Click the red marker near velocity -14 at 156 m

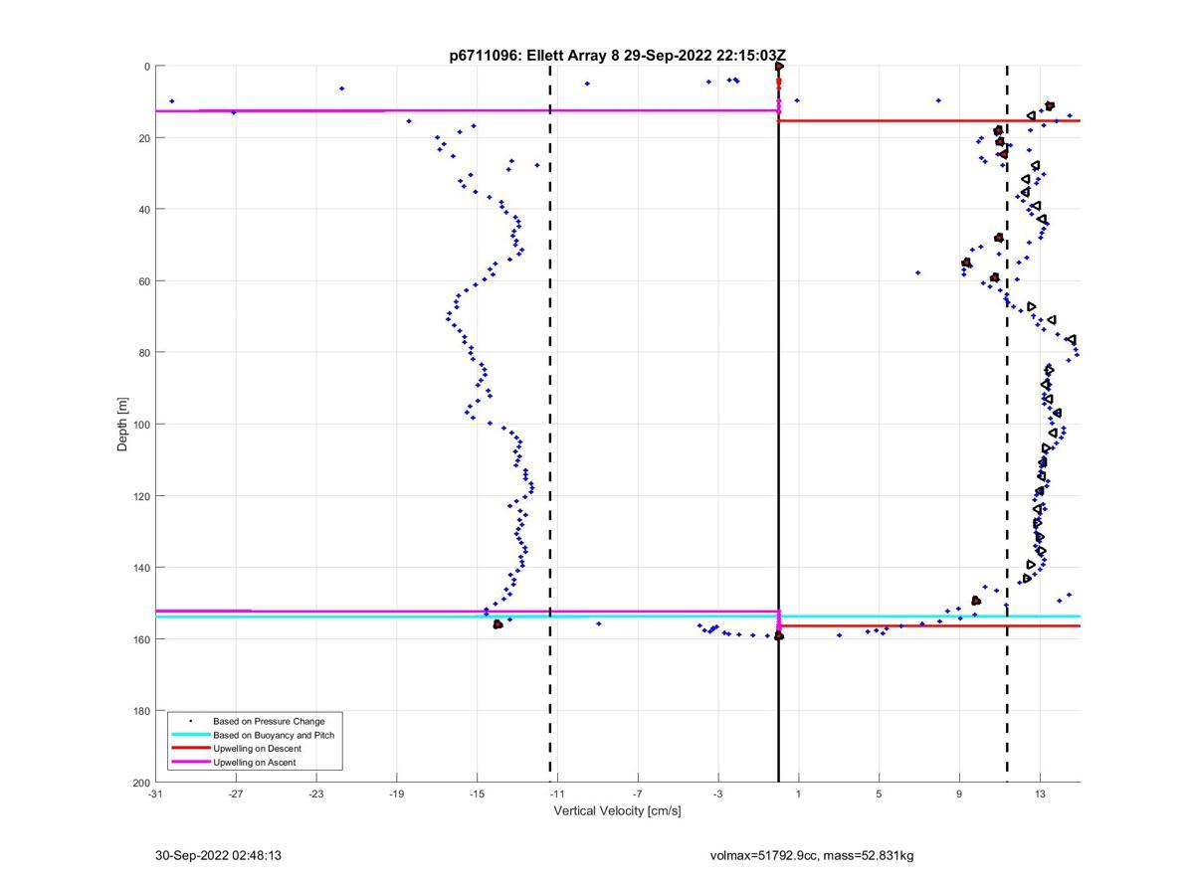pyautogui.click(x=497, y=624)
